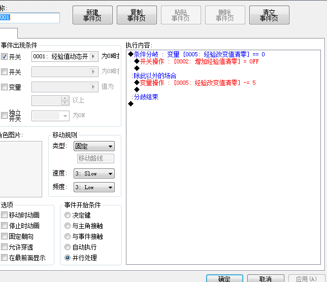Select empty diamond line below 开关操作

point(137,68)
